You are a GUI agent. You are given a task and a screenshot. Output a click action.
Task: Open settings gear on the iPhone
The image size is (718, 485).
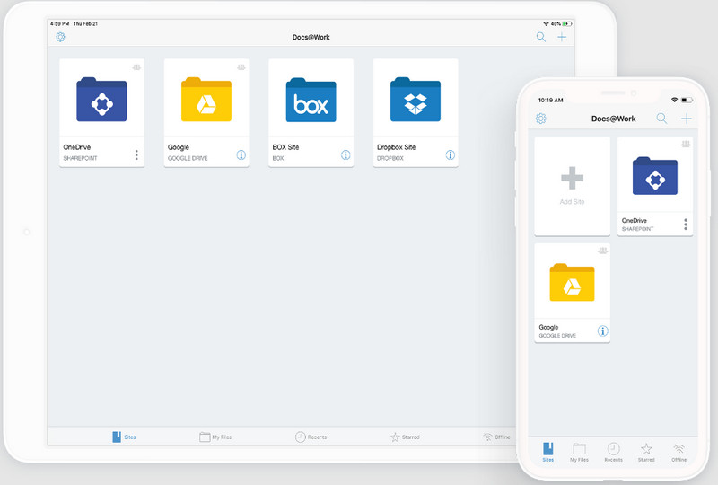[x=540, y=119]
